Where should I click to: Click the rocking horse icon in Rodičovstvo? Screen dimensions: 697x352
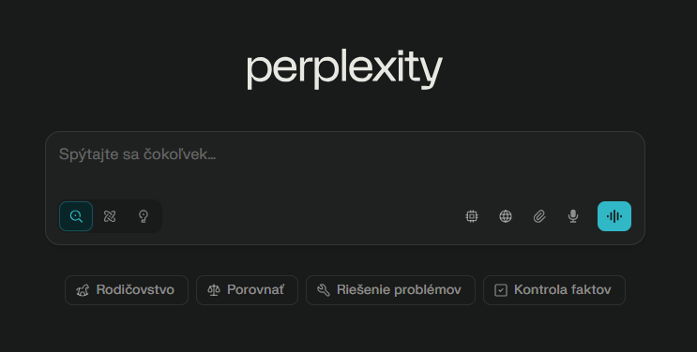click(83, 290)
